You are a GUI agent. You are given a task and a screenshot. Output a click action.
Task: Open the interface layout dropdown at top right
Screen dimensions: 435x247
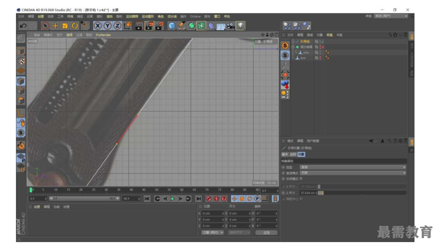(x=391, y=16)
